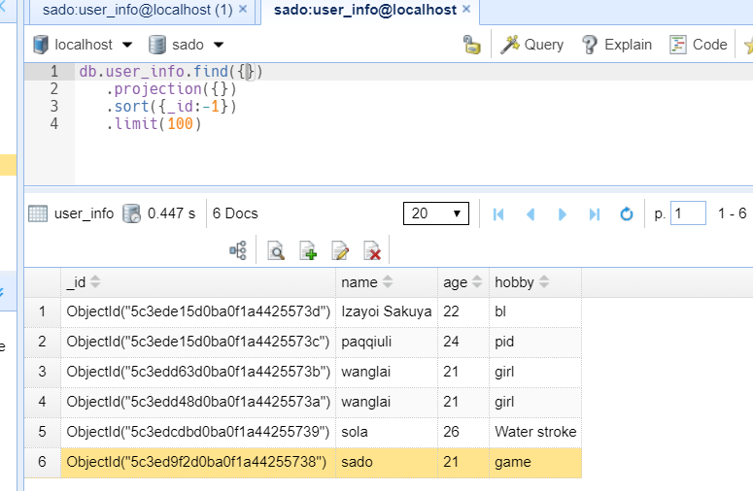Click the delete document icon
The image size is (753, 491).
coord(372,251)
